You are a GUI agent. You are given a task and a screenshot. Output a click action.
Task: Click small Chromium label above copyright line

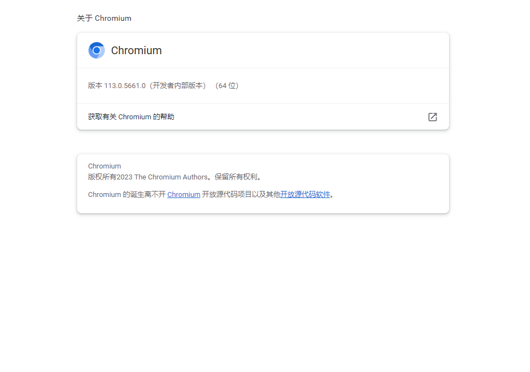coord(104,166)
